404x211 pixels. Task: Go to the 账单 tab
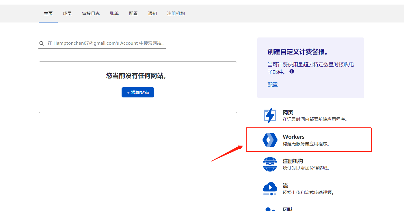(x=114, y=14)
